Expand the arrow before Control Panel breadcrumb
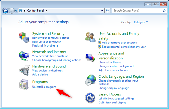Image resolution: width=169 pixels, height=109 pixels. 25,11
